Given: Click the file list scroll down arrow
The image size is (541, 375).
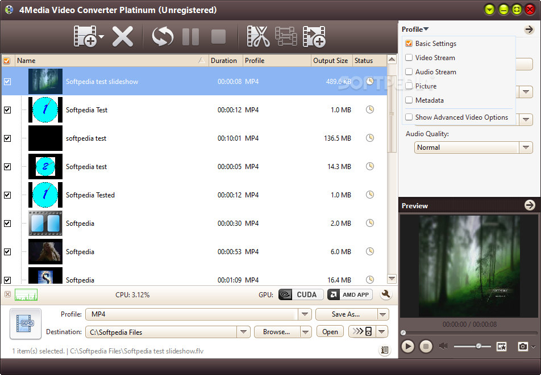Looking at the screenshot, I should tap(392, 278).
